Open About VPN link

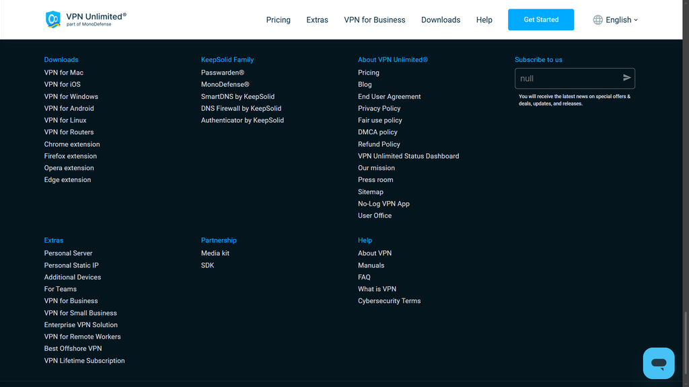pos(374,253)
